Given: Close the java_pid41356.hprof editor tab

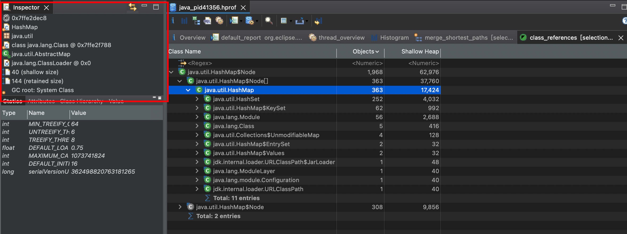Looking at the screenshot, I should point(243,8).
